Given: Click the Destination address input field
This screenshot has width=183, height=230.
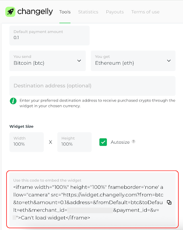Looking at the screenshot, I should [x=92, y=86].
